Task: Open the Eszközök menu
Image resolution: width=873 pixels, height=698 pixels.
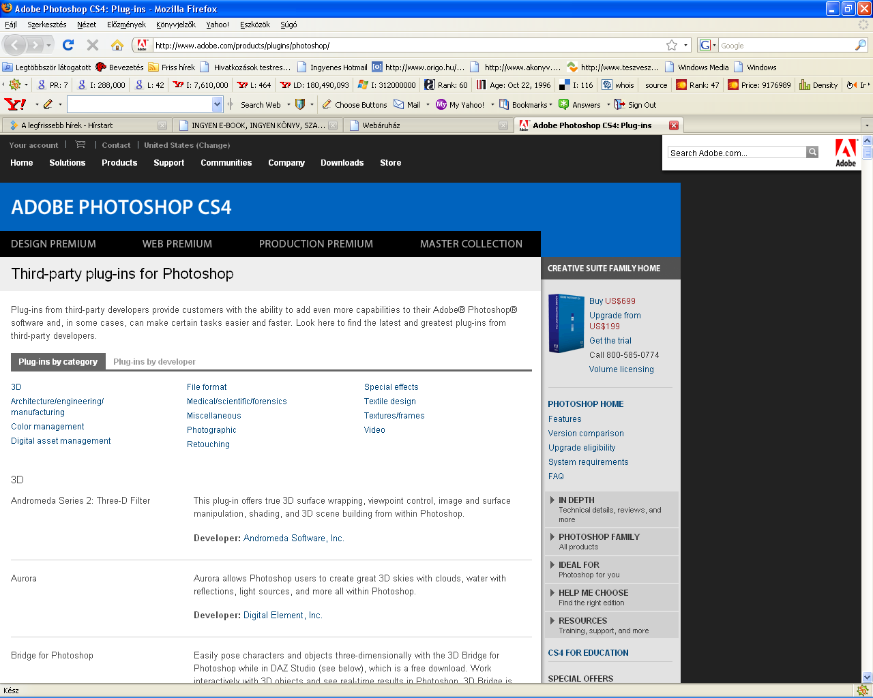Action: (x=255, y=25)
